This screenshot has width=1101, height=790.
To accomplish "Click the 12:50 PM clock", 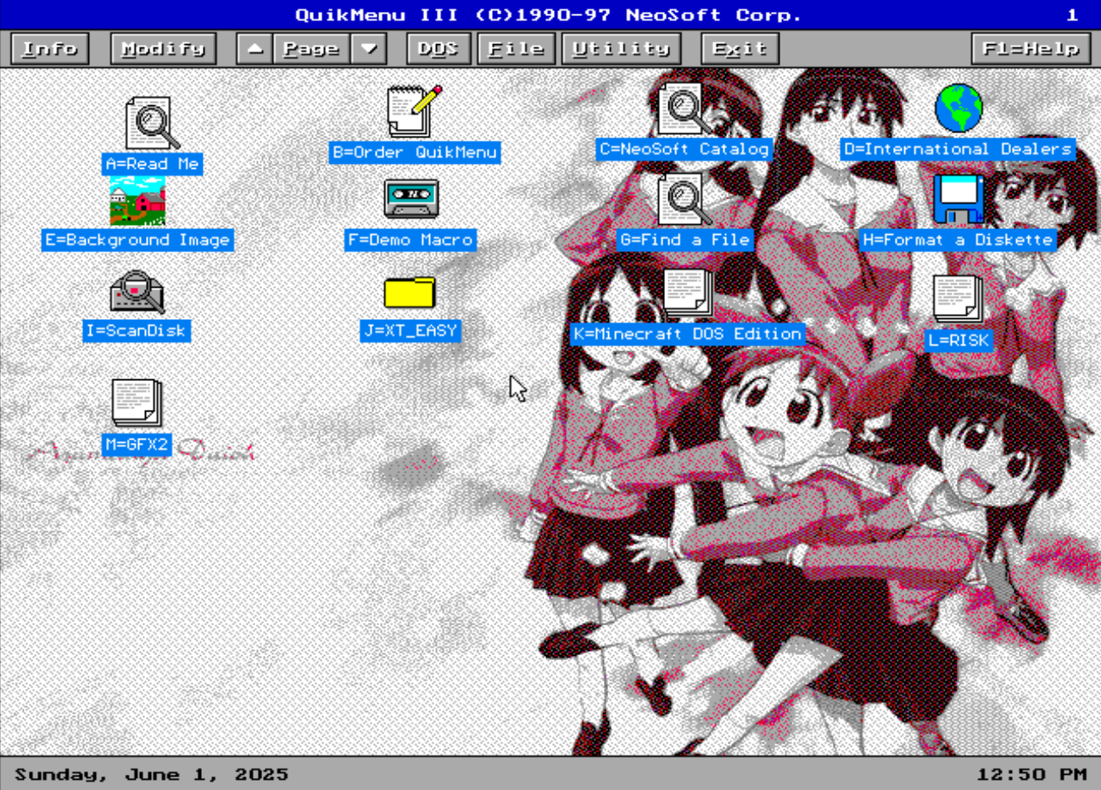I will pos(1031,775).
